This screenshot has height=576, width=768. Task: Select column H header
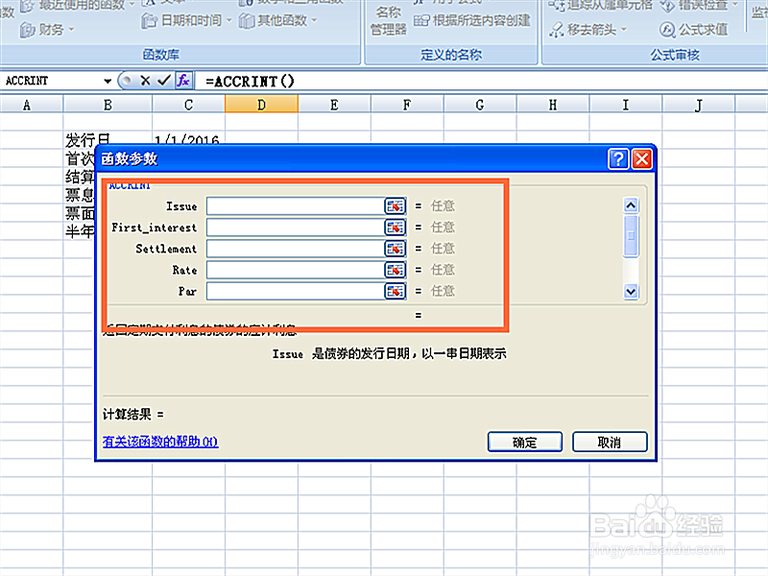point(553,105)
